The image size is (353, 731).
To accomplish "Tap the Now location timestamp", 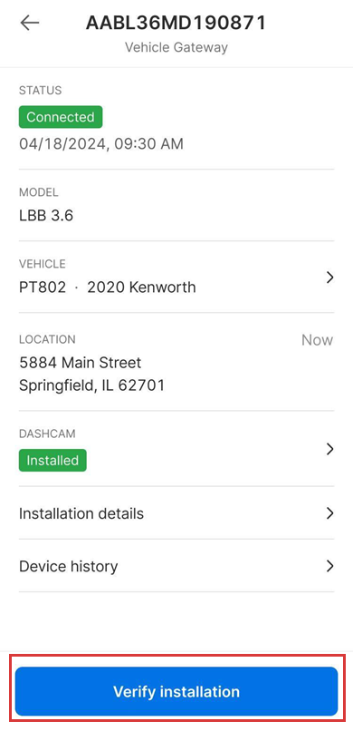I will pyautogui.click(x=317, y=340).
